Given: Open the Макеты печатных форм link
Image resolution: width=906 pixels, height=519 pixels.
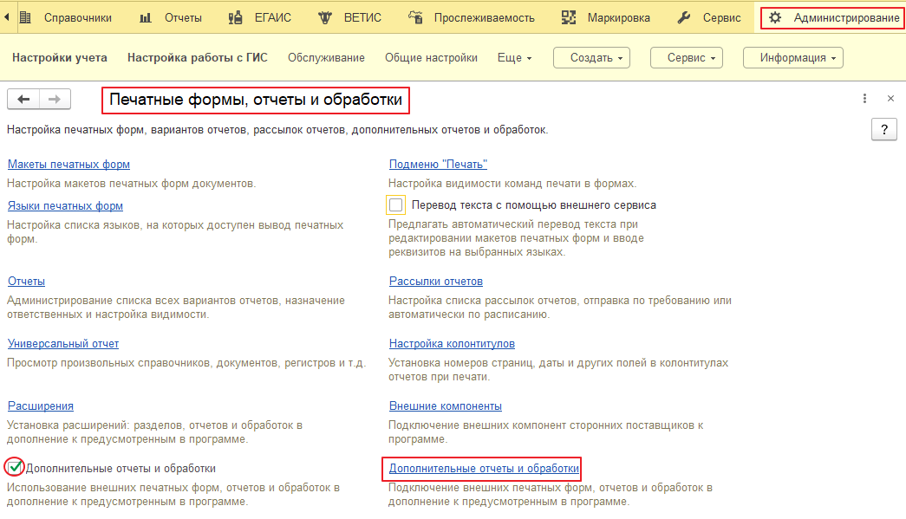Looking at the screenshot, I should tap(68, 164).
